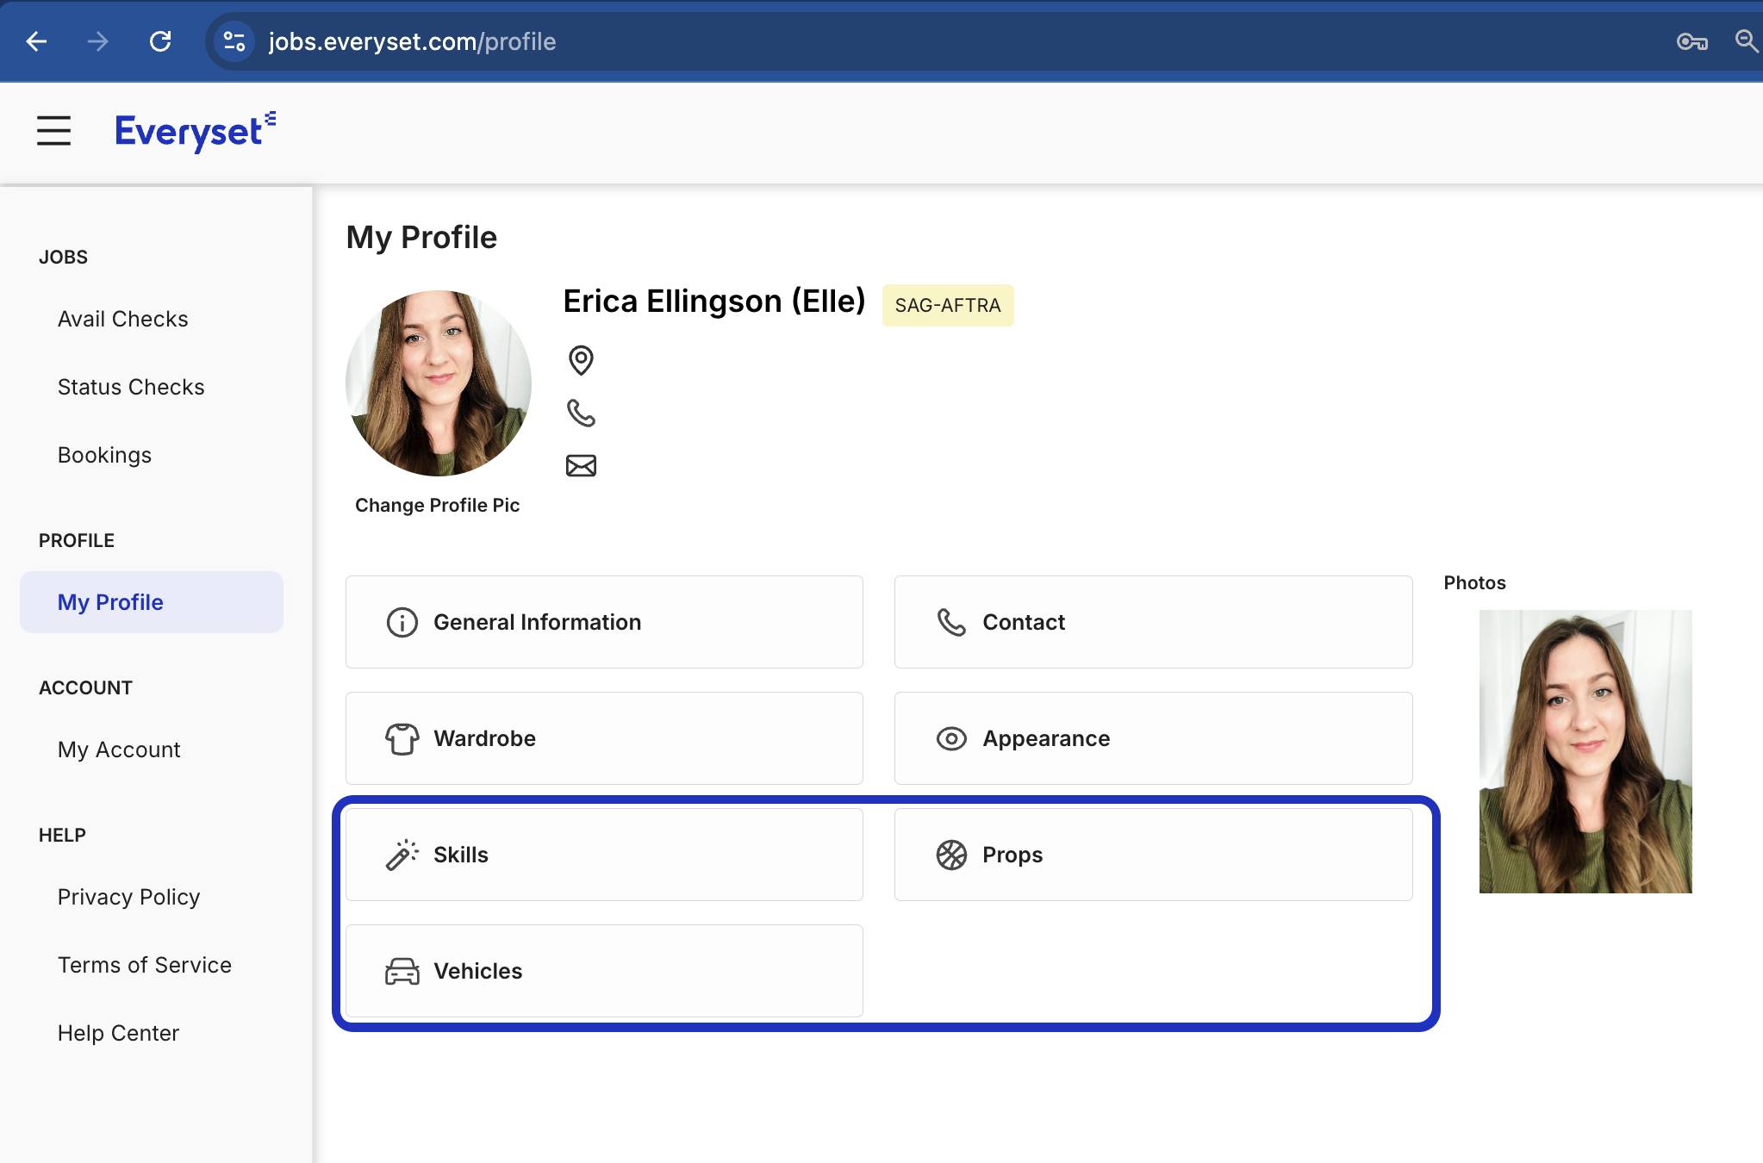Click the PROFILE sidebar heading
The image size is (1763, 1163).
coord(77,540)
